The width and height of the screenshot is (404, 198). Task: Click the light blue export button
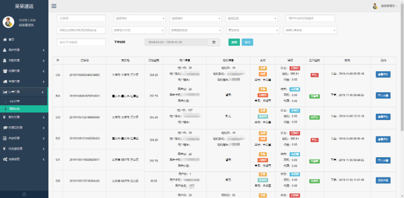tap(247, 42)
